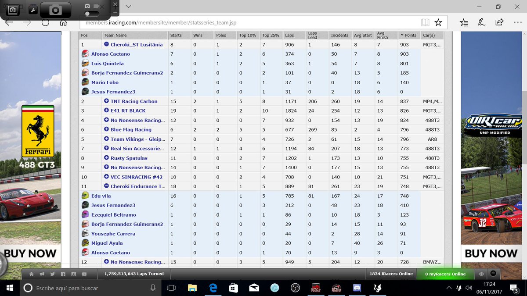Viewport: 527px width, 296px height.
Task: Add page to favorites star
Action: click(x=438, y=22)
